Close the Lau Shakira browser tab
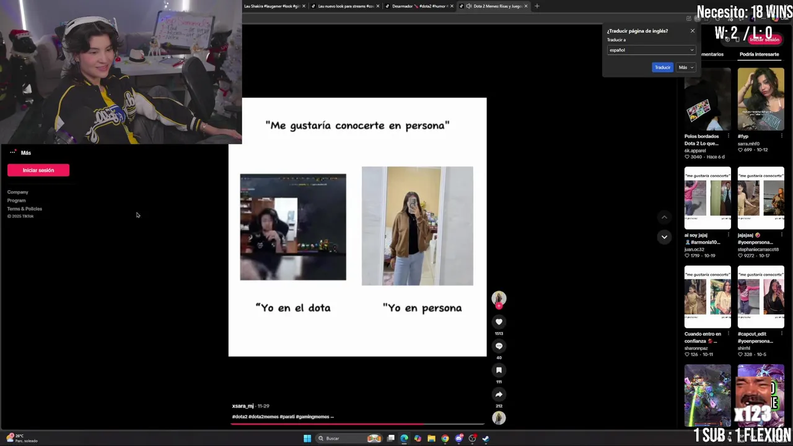 (x=304, y=6)
